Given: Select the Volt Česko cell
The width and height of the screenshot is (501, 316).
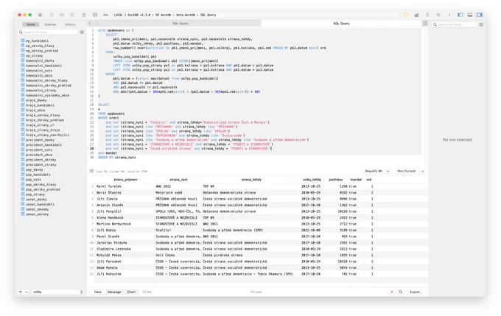Looking at the screenshot, I should coord(178,256).
